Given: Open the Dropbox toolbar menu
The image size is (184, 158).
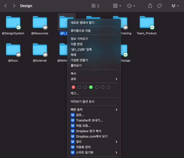Looking at the screenshot, I should click(x=175, y=6).
